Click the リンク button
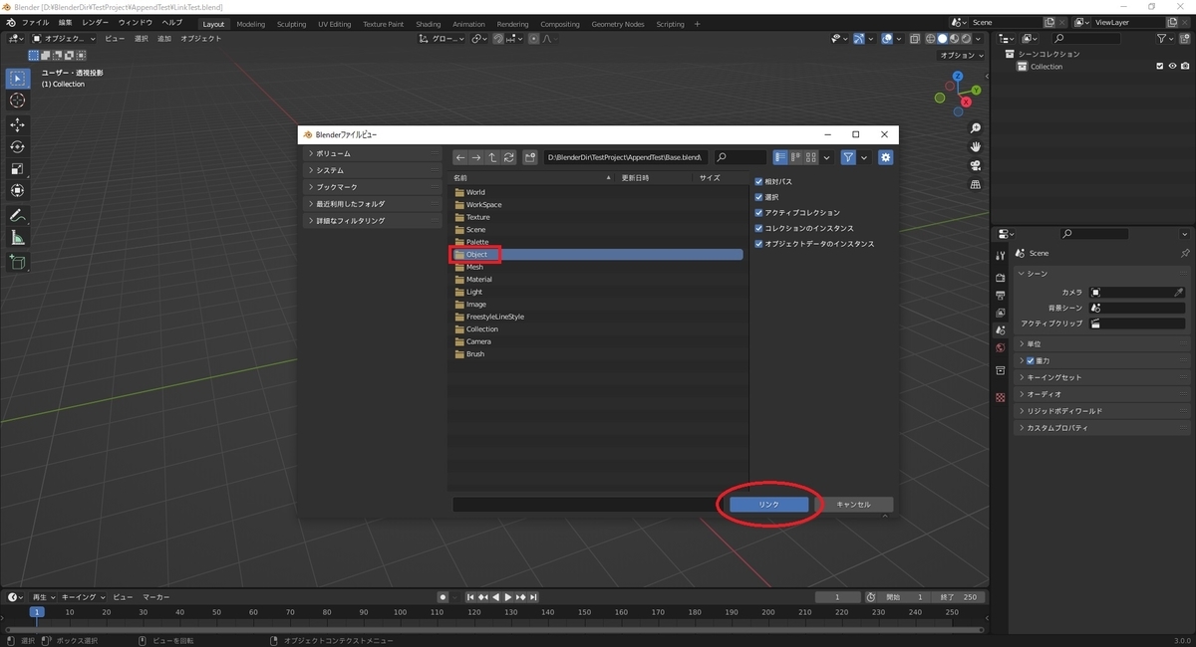 coord(769,505)
